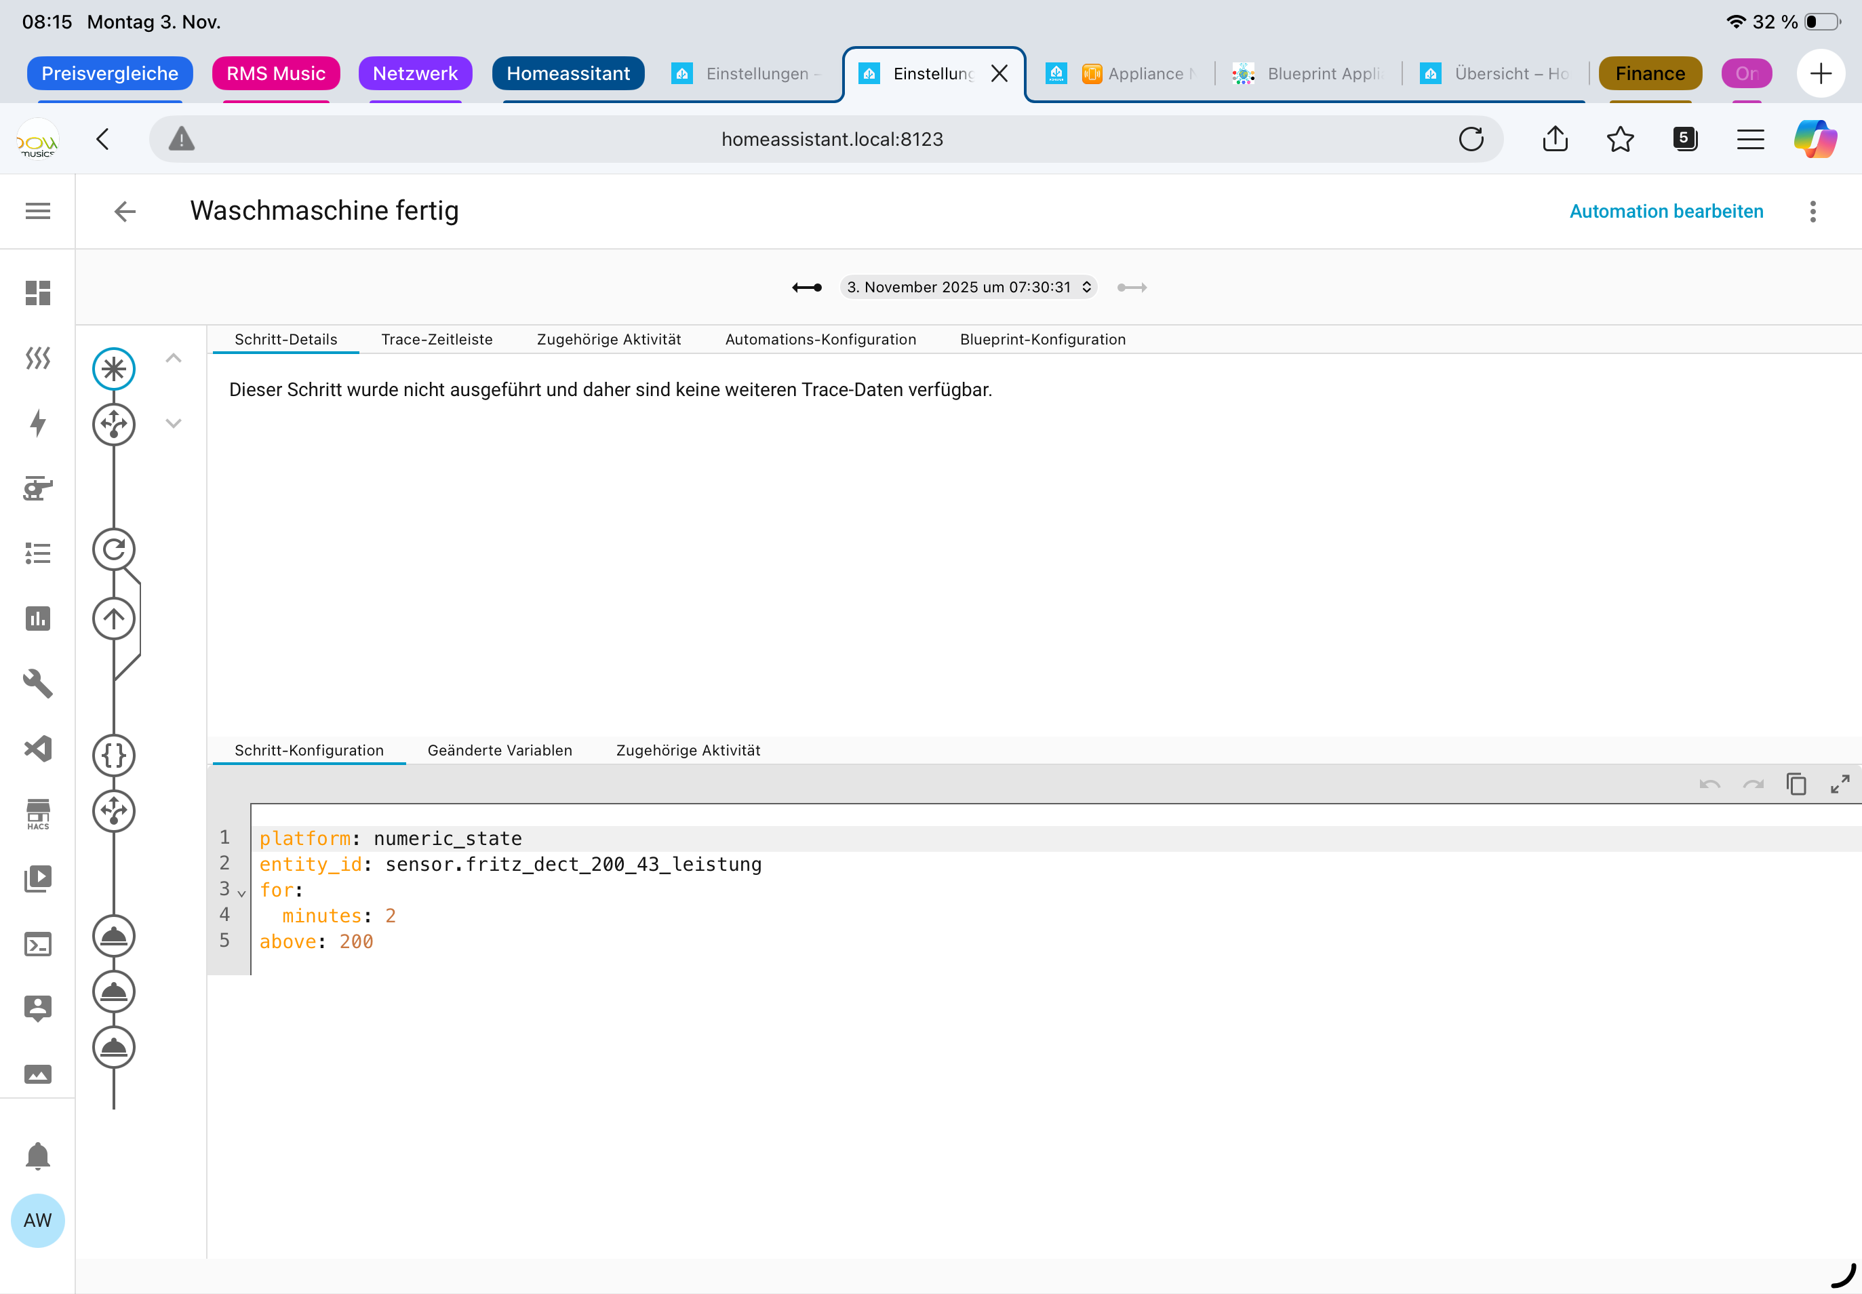Open the Terminal sidebar item
Image resolution: width=1862 pixels, height=1294 pixels.
[37, 945]
